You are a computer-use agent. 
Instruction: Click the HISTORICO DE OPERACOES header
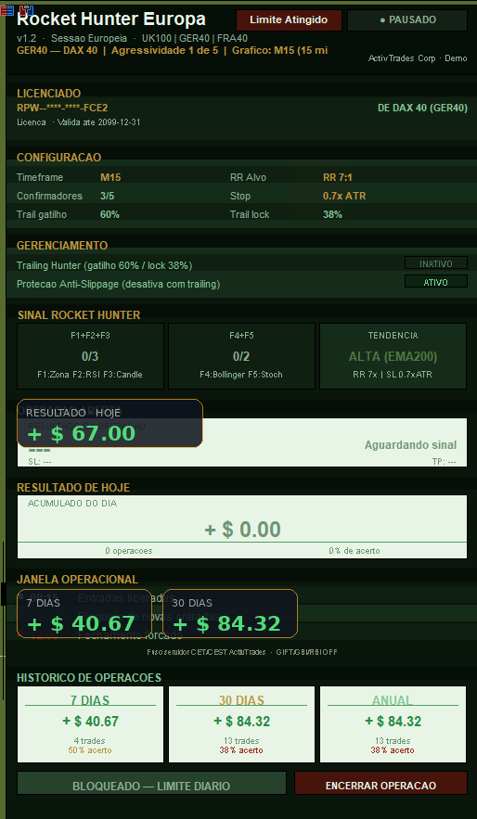(x=89, y=677)
